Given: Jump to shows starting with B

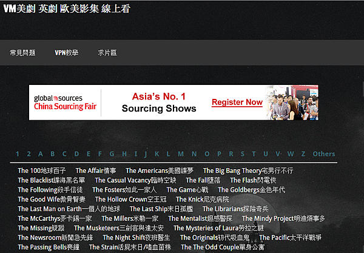Looking at the screenshot, I should 52,154.
